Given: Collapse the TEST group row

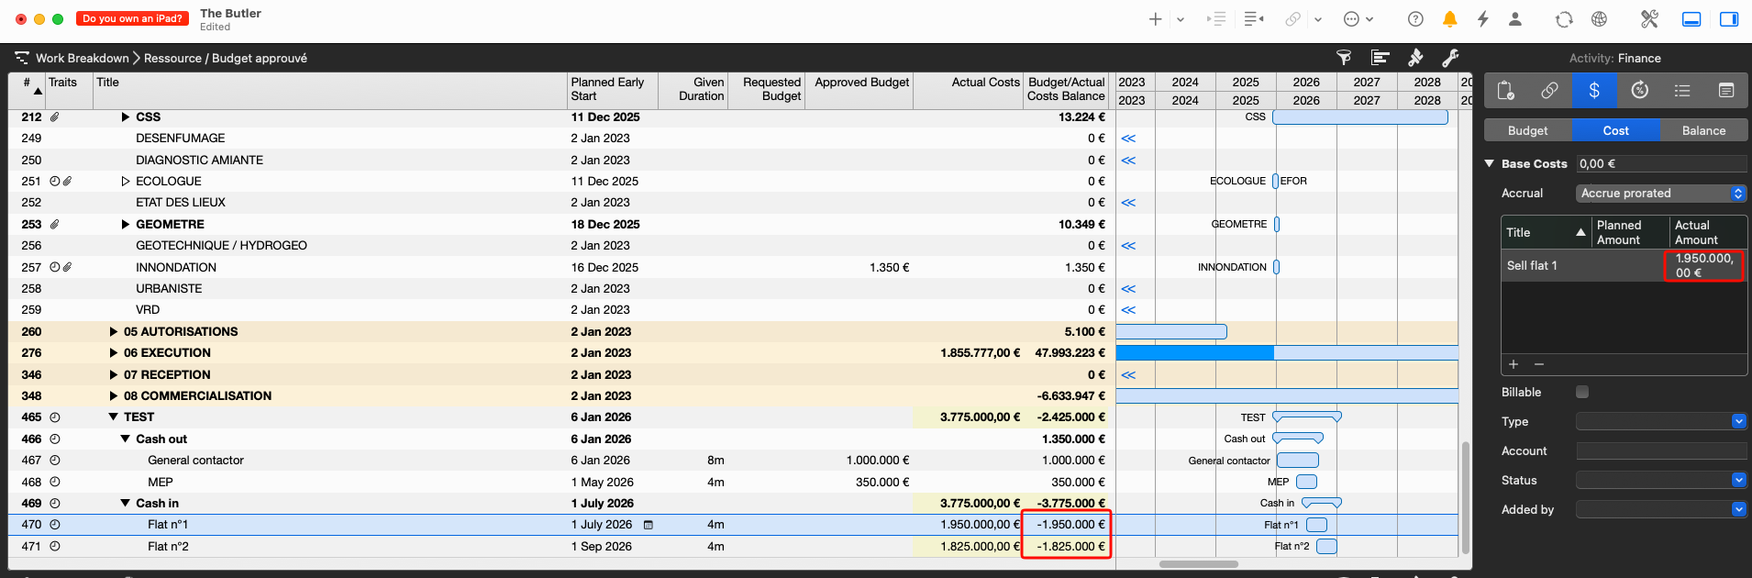Looking at the screenshot, I should click(x=114, y=417).
